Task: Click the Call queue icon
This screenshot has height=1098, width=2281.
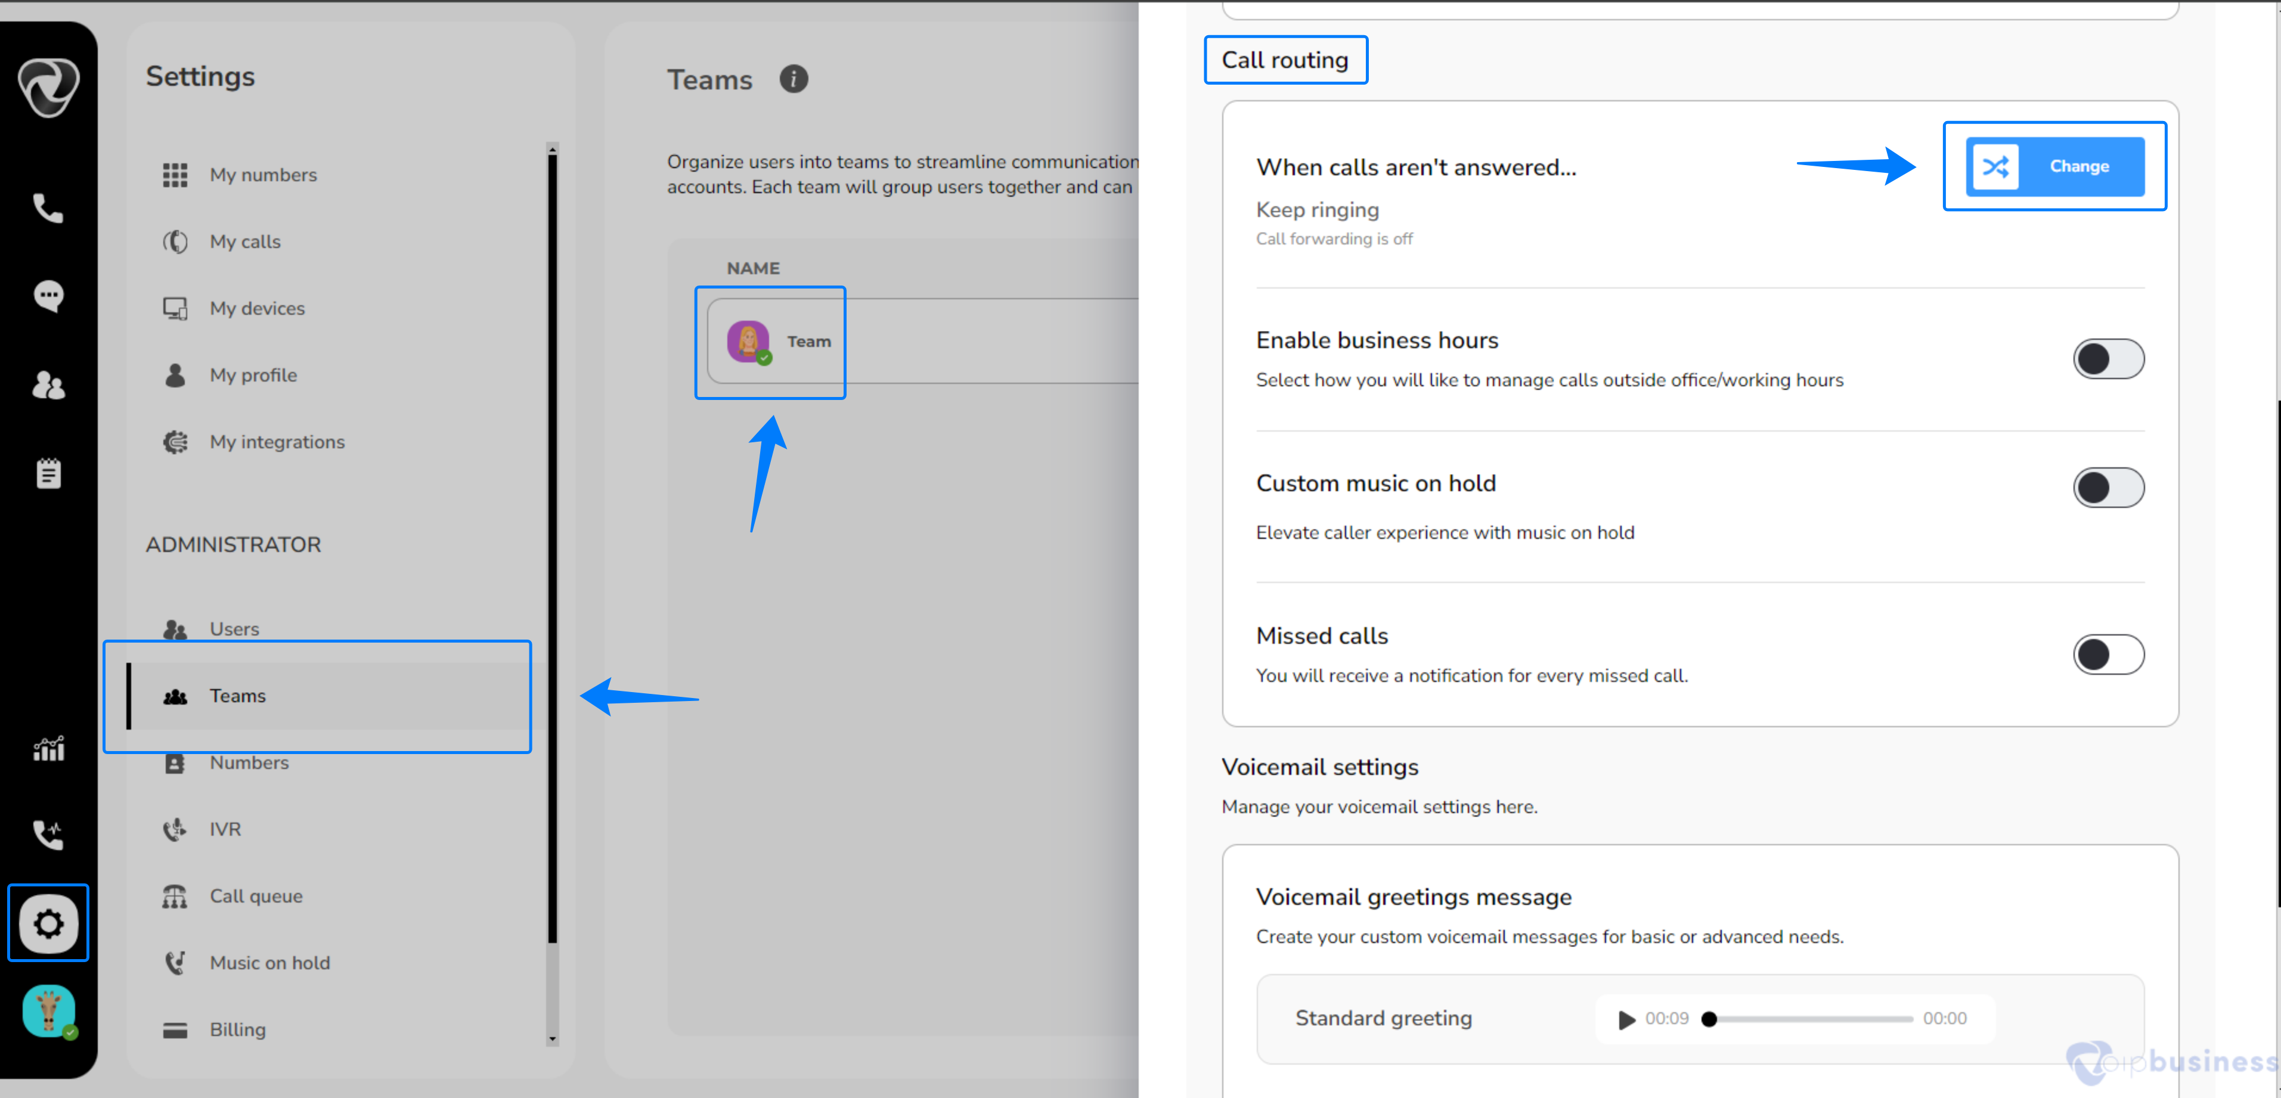Action: [175, 896]
